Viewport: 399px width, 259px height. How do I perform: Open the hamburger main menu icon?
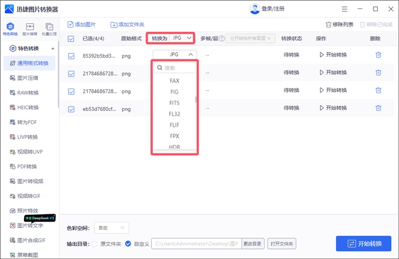click(344, 9)
